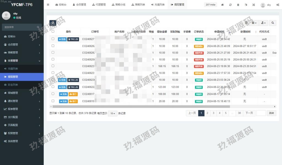The image size is (282, 165).
Task: Open the records-per-page dropdown showing 10
Action: pyautogui.click(x=112, y=113)
